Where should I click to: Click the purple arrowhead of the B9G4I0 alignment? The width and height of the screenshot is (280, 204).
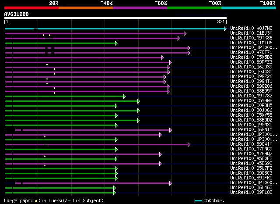pyautogui.click(x=189, y=144)
